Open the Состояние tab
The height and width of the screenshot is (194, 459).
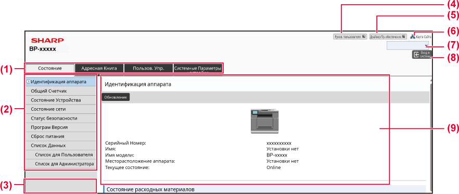pyautogui.click(x=50, y=68)
